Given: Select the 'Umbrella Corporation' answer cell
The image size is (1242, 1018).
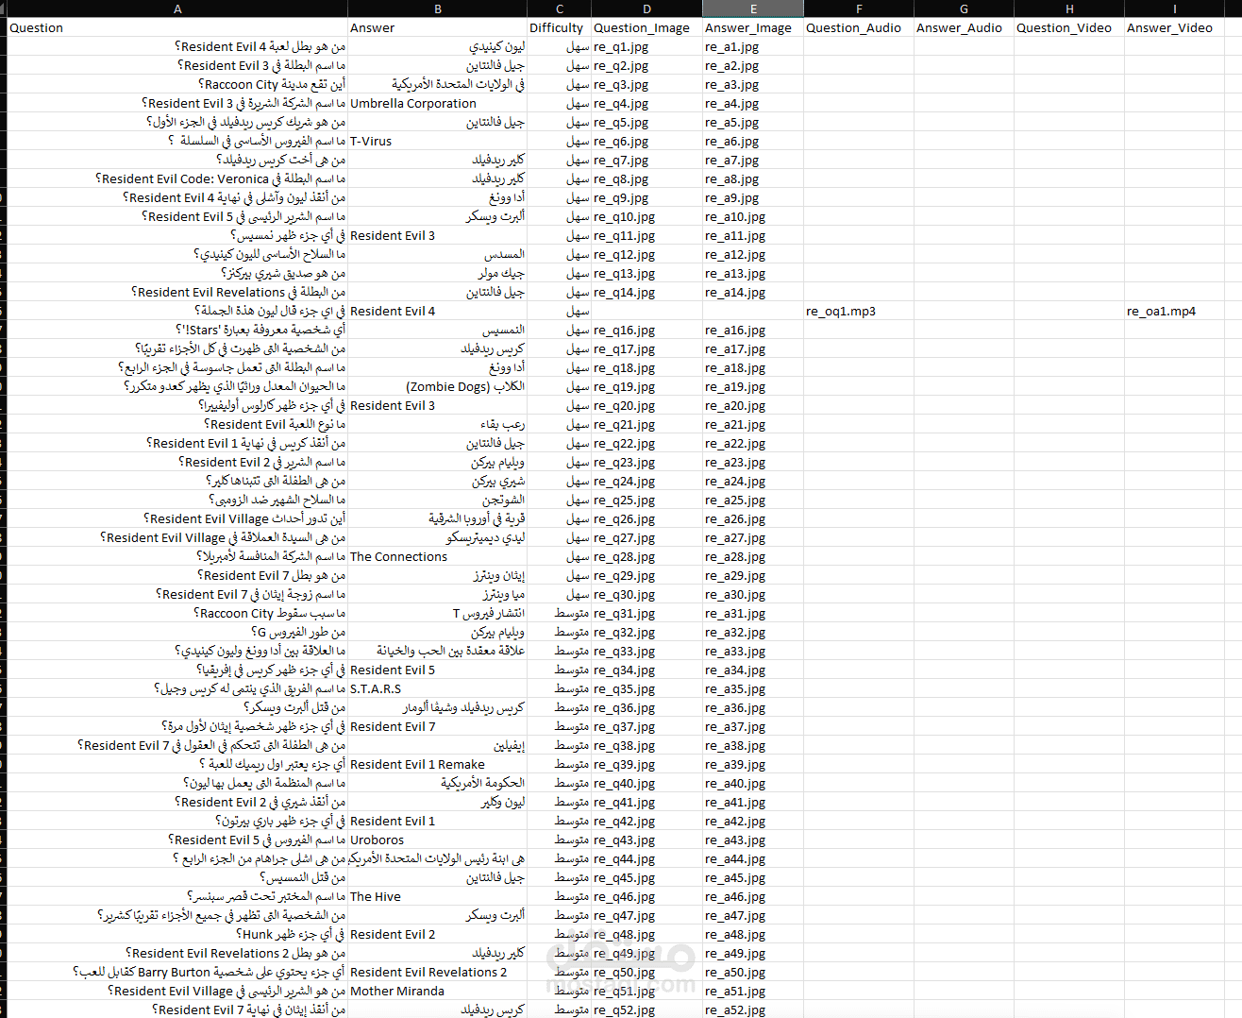Looking at the screenshot, I should 437,103.
